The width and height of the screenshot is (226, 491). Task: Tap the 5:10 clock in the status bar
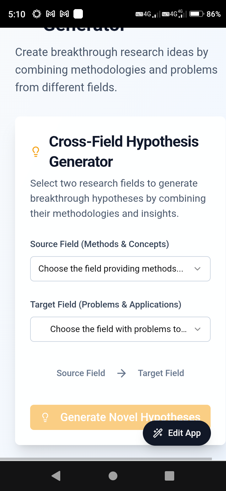(17, 14)
